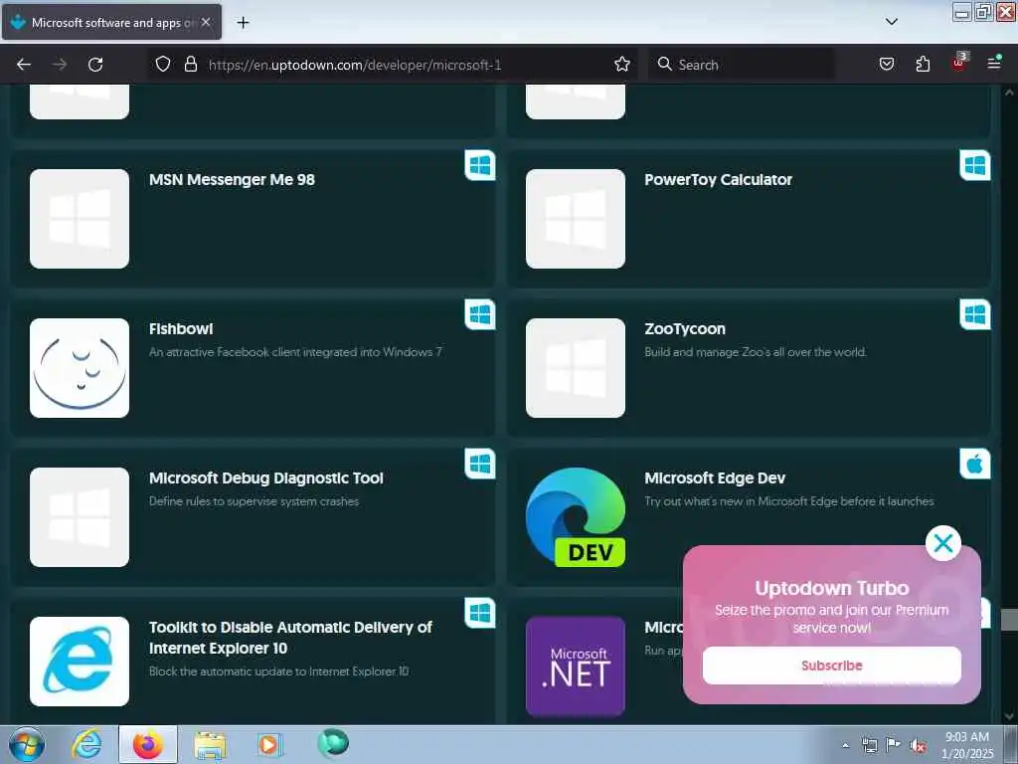Image resolution: width=1018 pixels, height=764 pixels.
Task: Open a new browser tab
Action: click(x=243, y=23)
